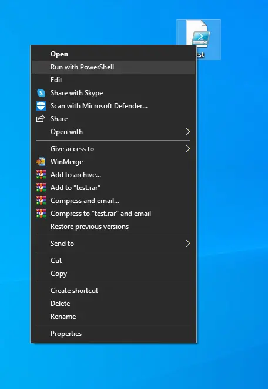
Task: Choose Cut from the menu
Action: pyautogui.click(x=113, y=261)
